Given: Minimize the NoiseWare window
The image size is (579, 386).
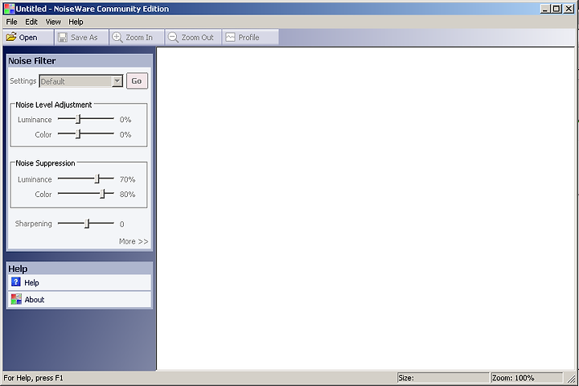Looking at the screenshot, I should (x=545, y=9).
